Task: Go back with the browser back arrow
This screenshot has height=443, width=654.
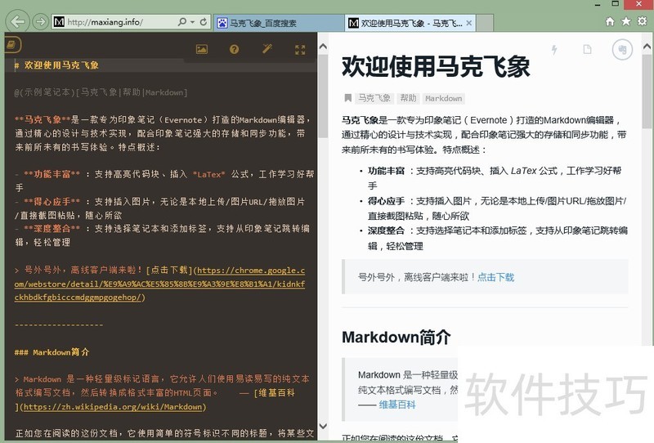Action: click(17, 21)
